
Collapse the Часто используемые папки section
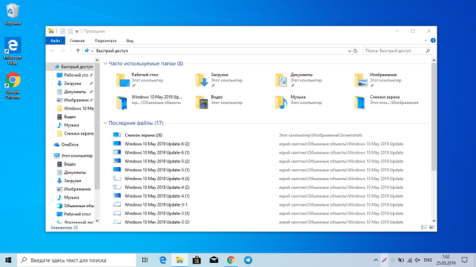click(x=105, y=63)
